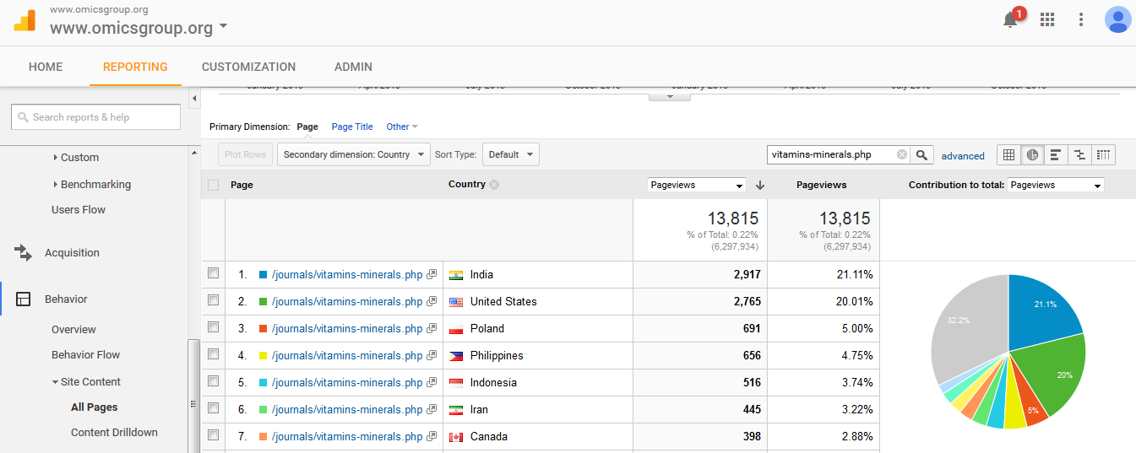Open Iran row page in new window

tap(432, 410)
